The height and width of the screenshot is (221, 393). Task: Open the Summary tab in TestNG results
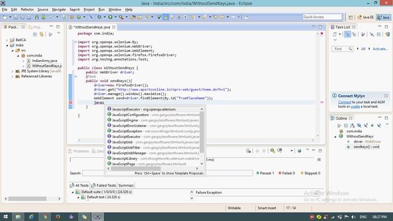pos(126,185)
